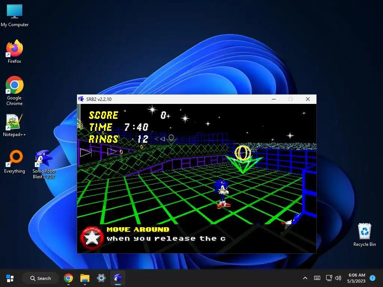Open the My Computer desktop icon
This screenshot has width=383, height=287.
(x=15, y=15)
